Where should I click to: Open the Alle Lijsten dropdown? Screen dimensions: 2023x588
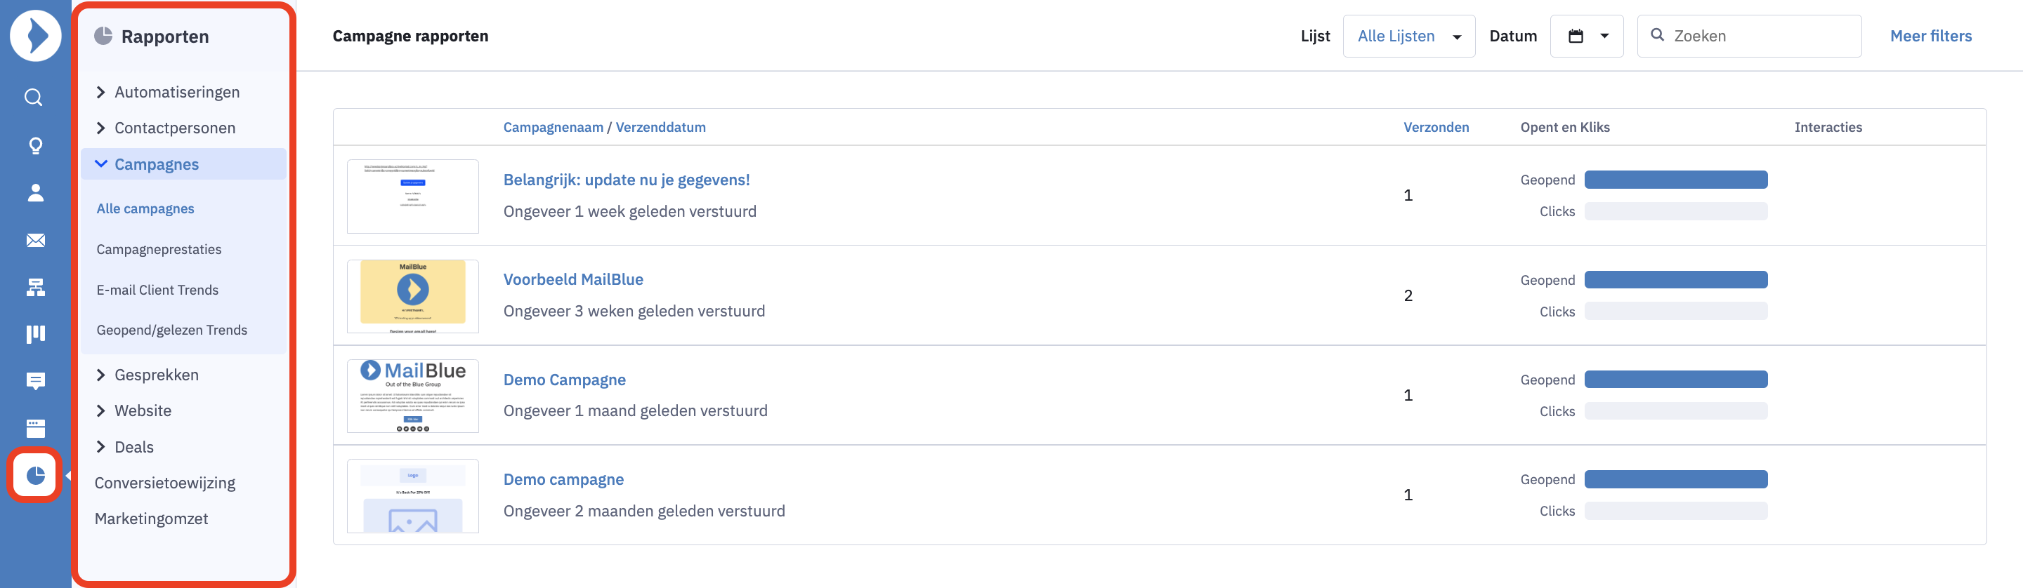[1409, 36]
